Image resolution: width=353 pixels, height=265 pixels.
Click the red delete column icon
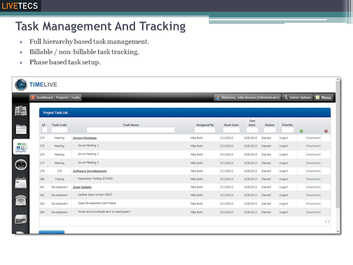coord(326,131)
